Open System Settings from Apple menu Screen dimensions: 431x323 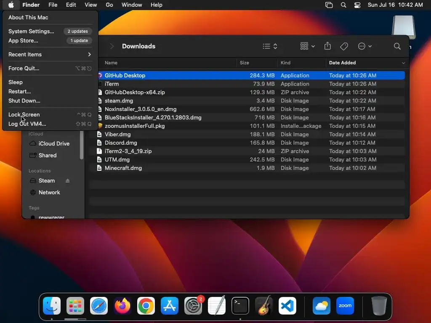[50, 31]
